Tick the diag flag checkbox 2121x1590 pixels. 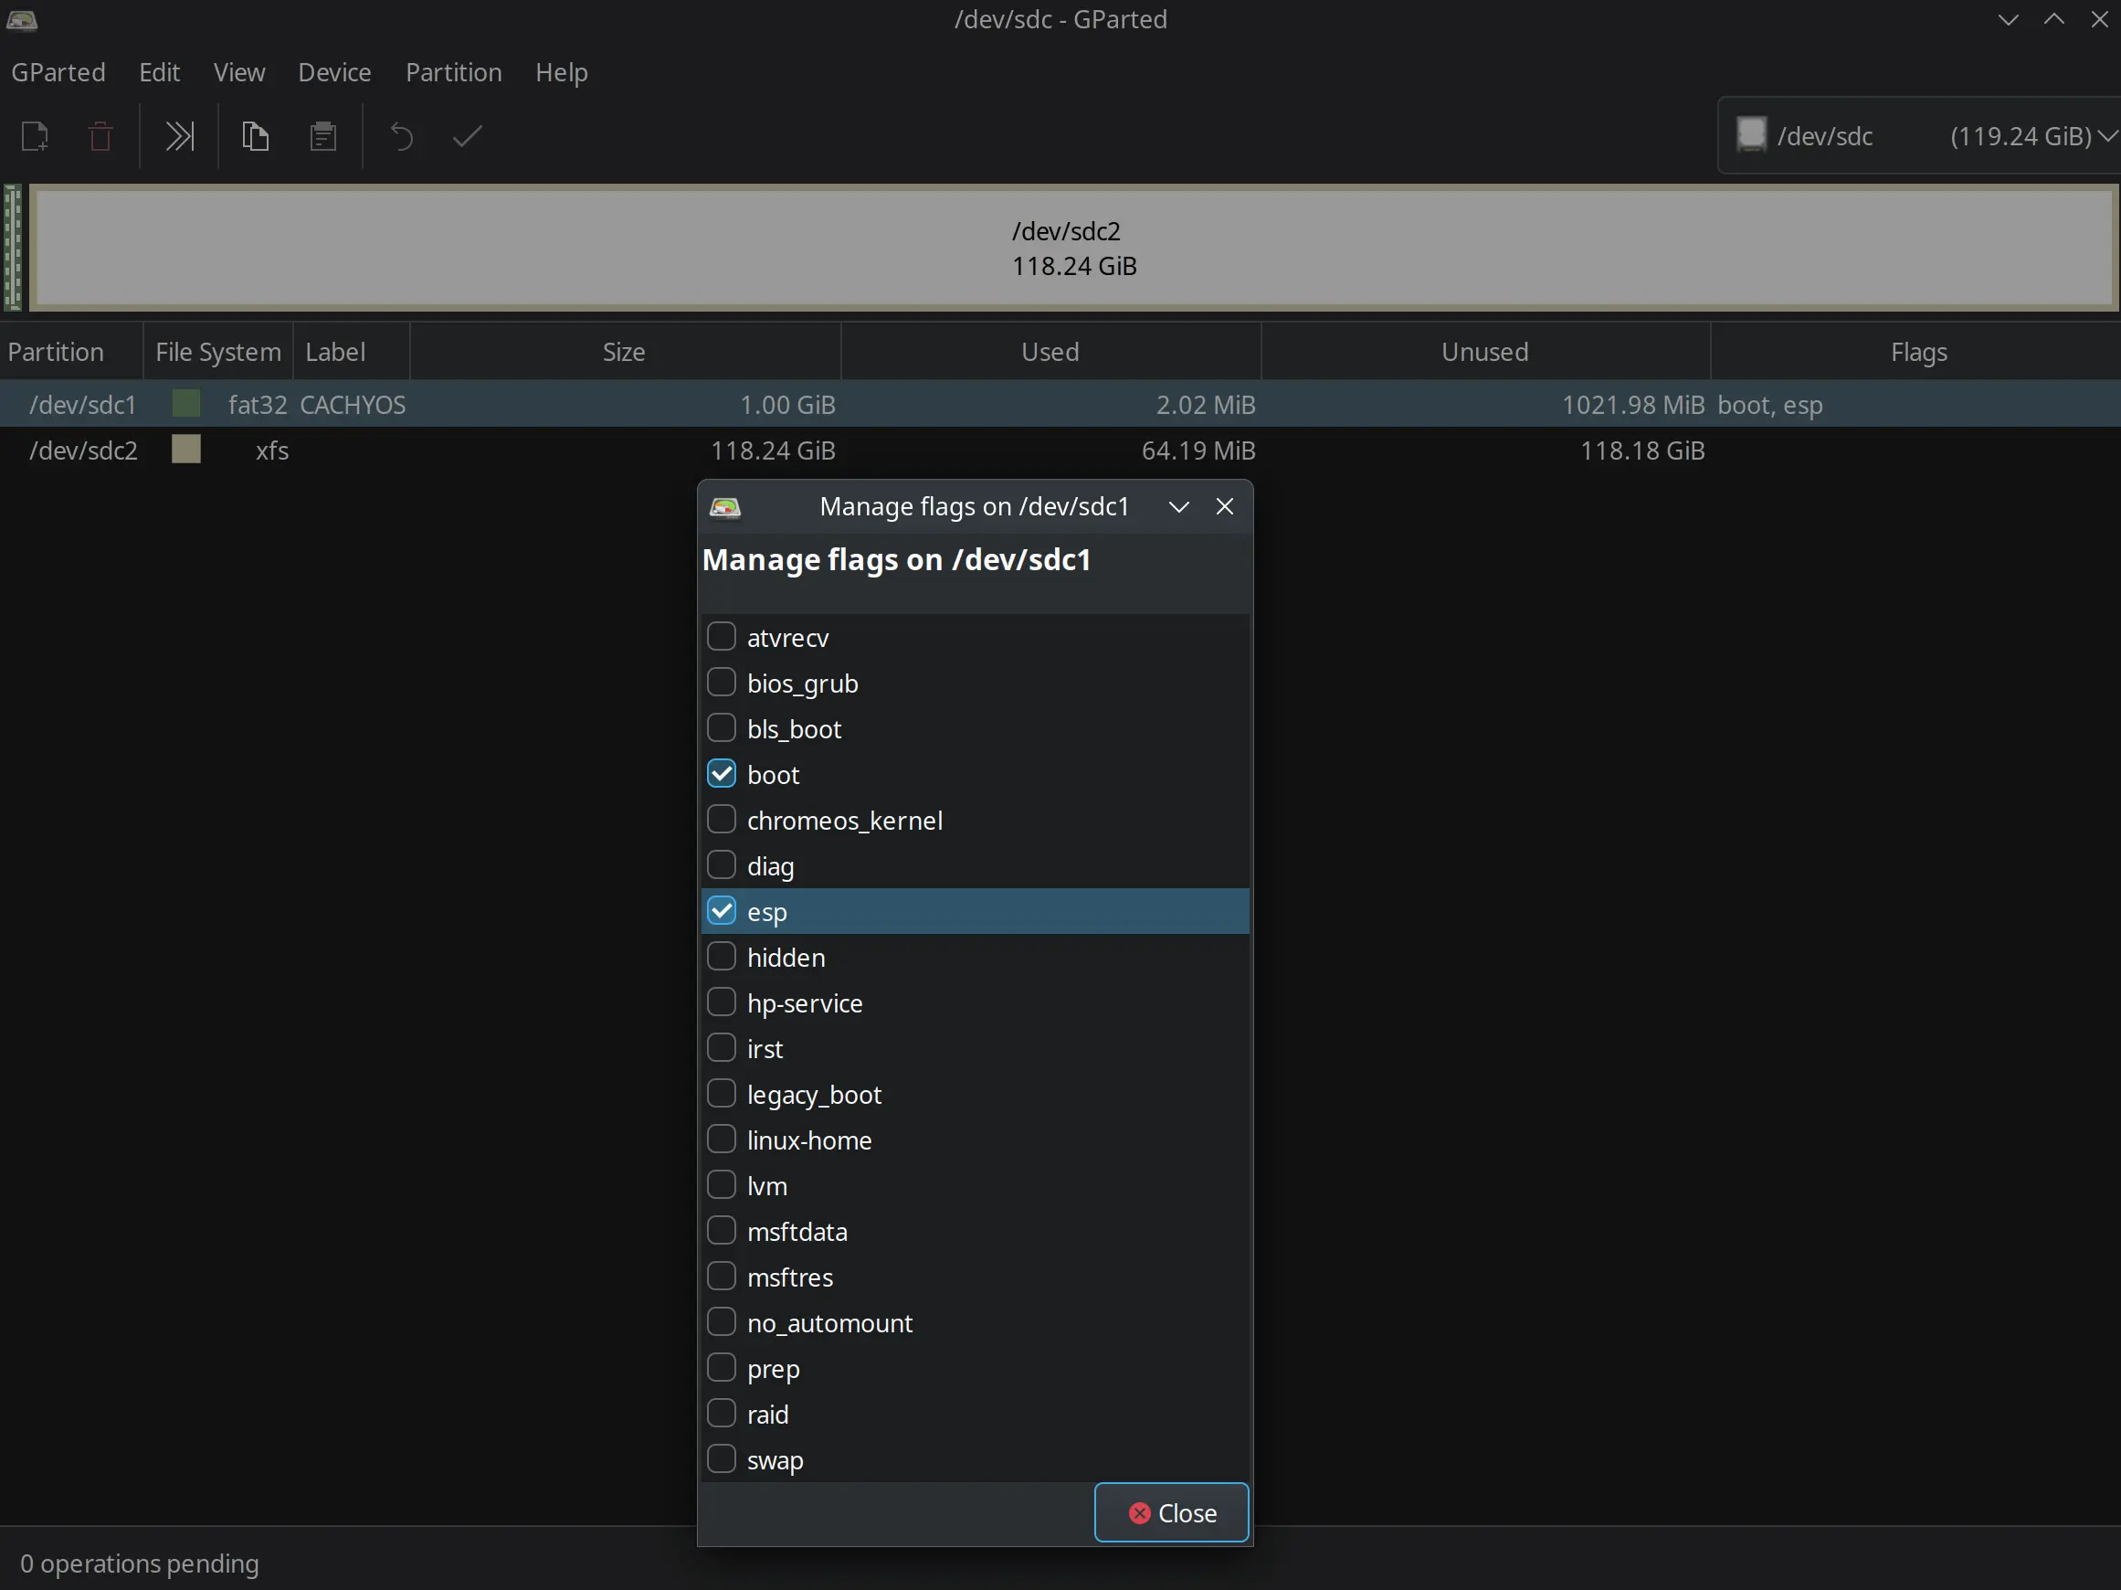pos(721,865)
